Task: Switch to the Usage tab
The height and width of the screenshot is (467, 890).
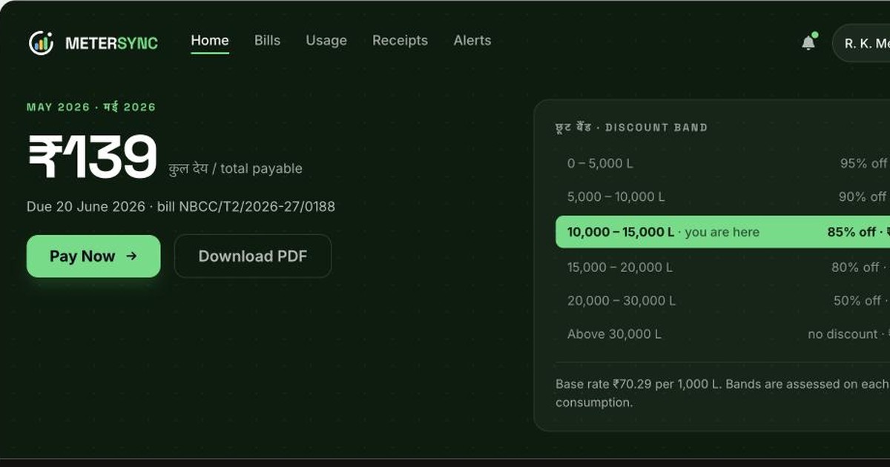Action: (326, 41)
